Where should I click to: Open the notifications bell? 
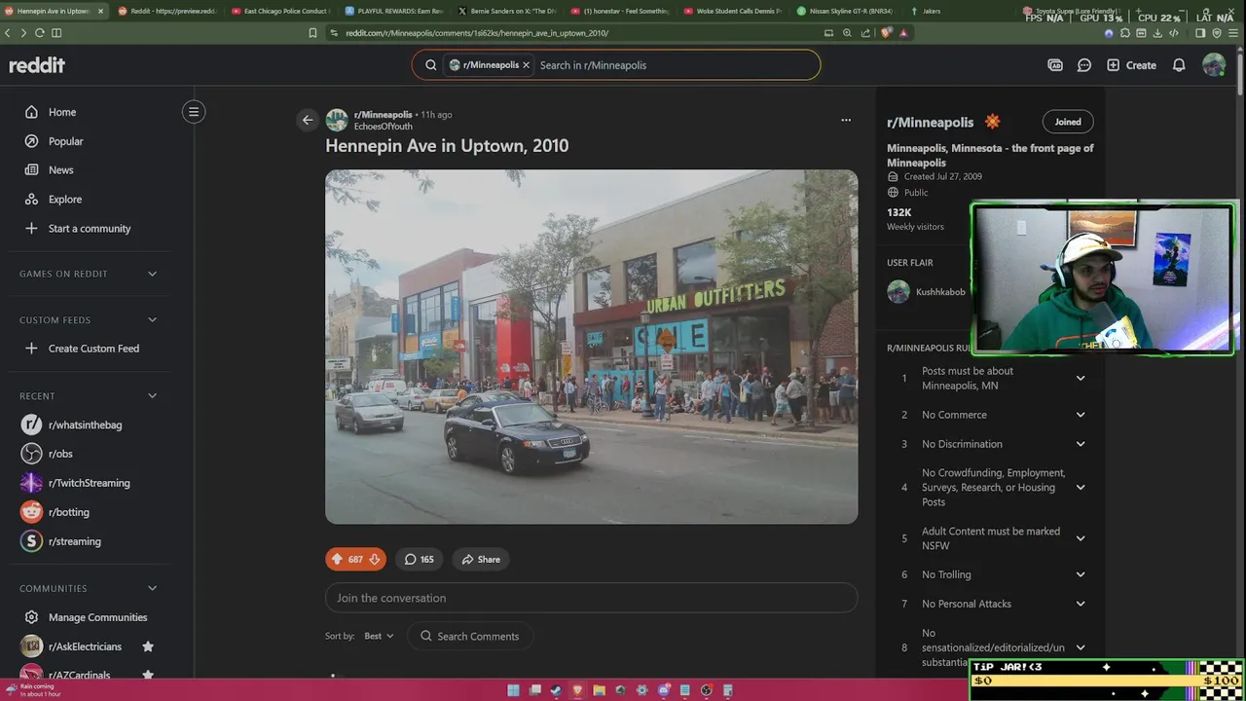point(1179,65)
